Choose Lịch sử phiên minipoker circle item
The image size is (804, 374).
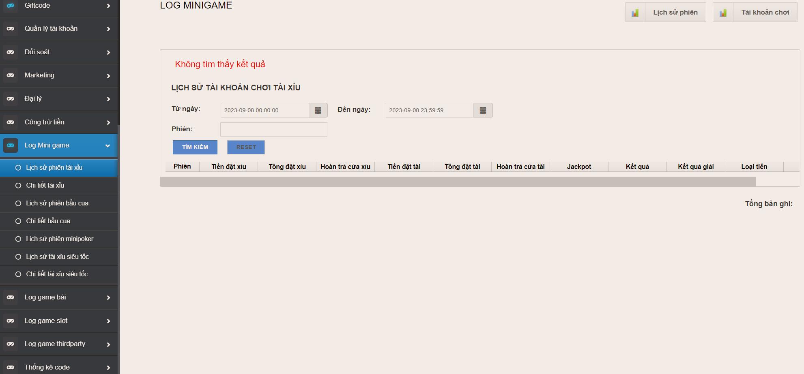[x=18, y=239]
